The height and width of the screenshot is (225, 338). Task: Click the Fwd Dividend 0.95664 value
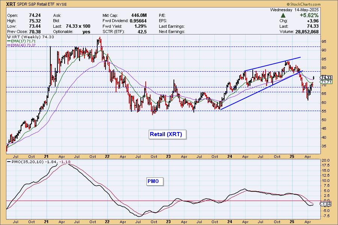(138, 21)
